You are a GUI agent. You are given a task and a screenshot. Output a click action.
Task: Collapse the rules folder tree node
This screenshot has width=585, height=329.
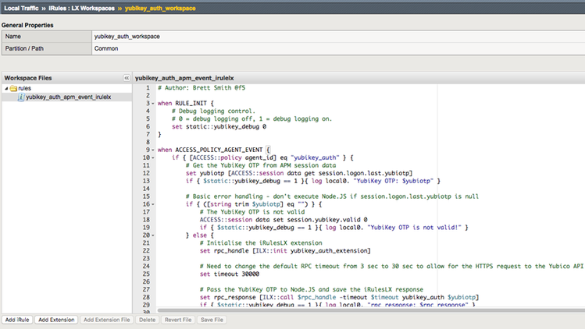[x=5, y=89]
